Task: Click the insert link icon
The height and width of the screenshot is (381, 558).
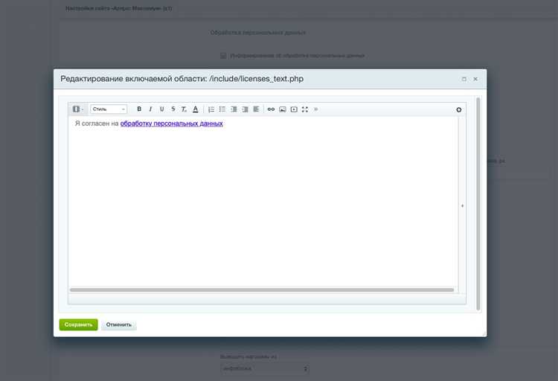Action: (x=271, y=109)
